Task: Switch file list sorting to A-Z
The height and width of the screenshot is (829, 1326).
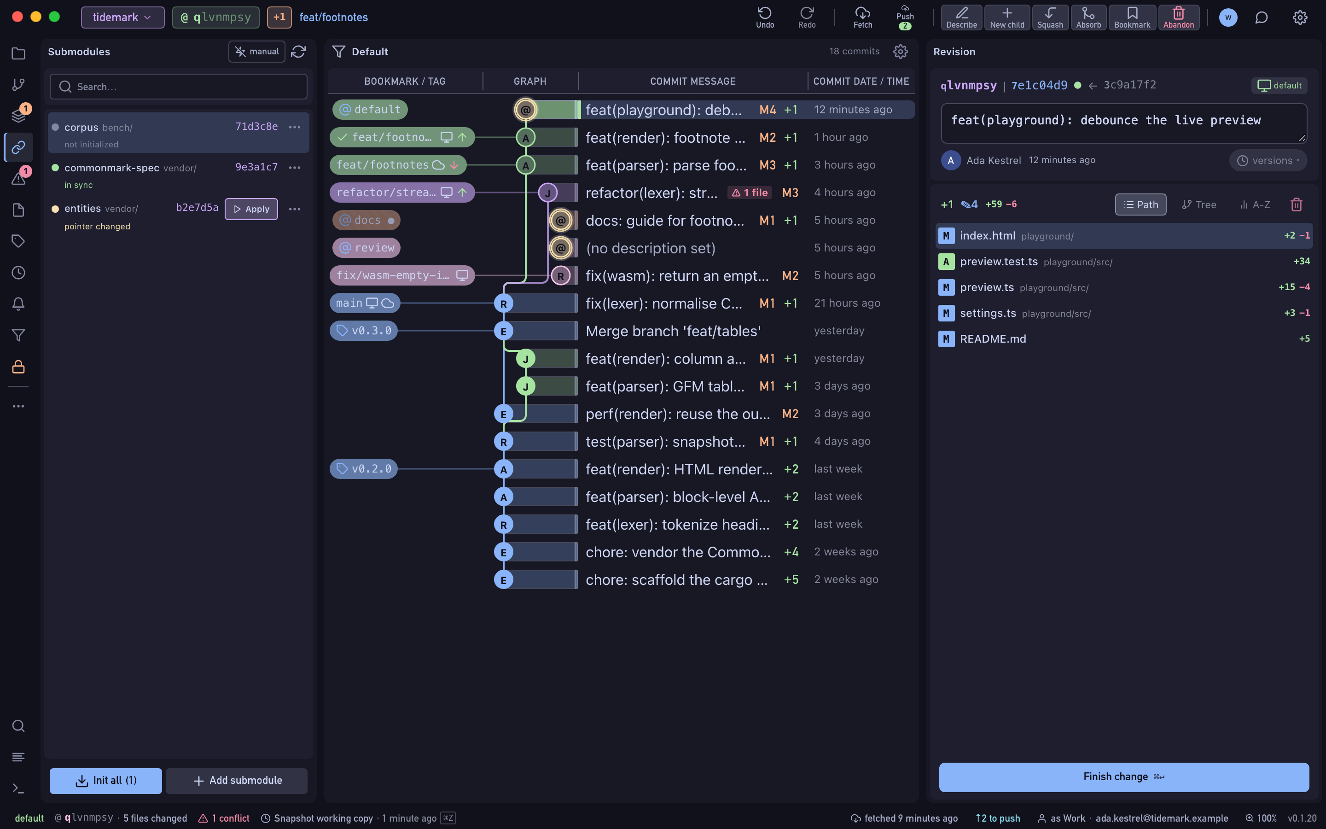Action: click(1254, 204)
